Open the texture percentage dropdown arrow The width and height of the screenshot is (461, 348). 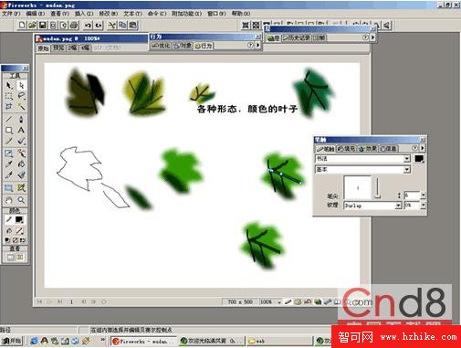(x=423, y=206)
